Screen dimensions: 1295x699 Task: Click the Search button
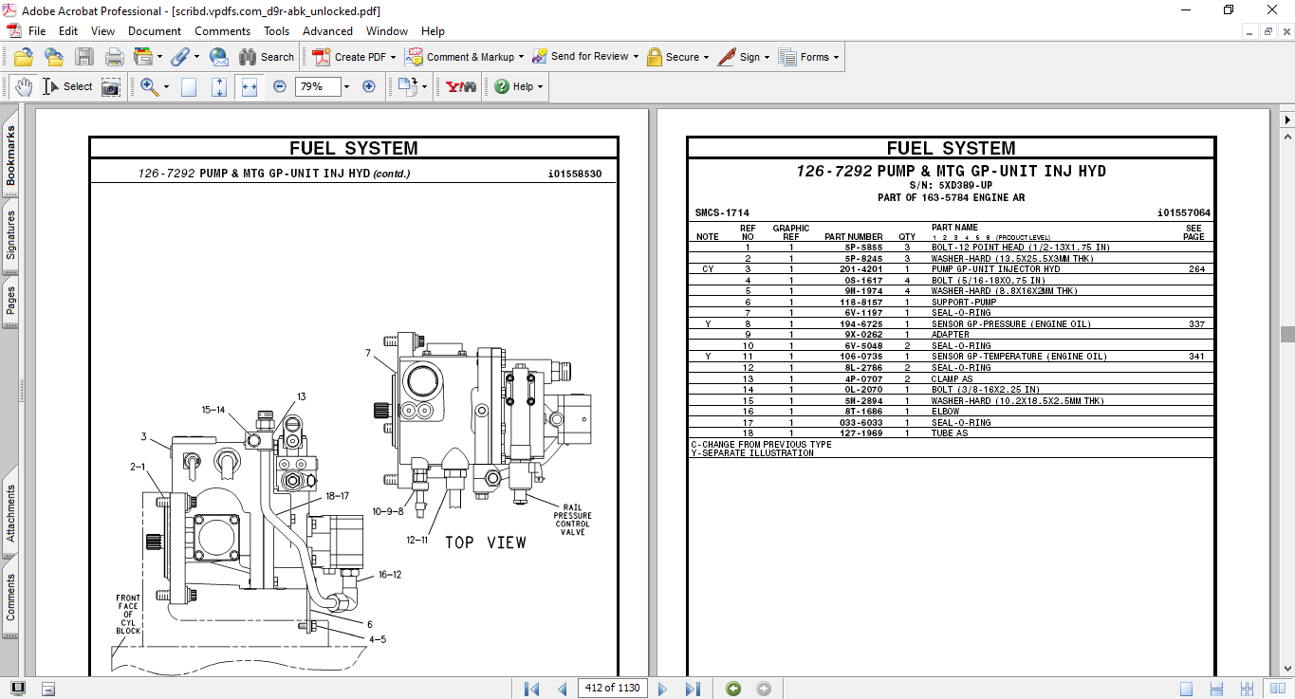(x=266, y=57)
